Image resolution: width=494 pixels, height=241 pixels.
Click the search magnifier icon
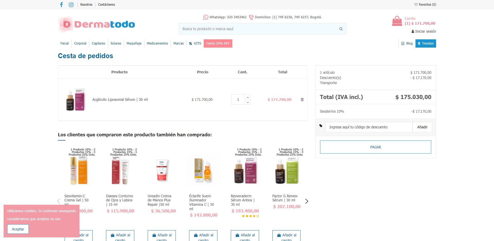coord(341,29)
